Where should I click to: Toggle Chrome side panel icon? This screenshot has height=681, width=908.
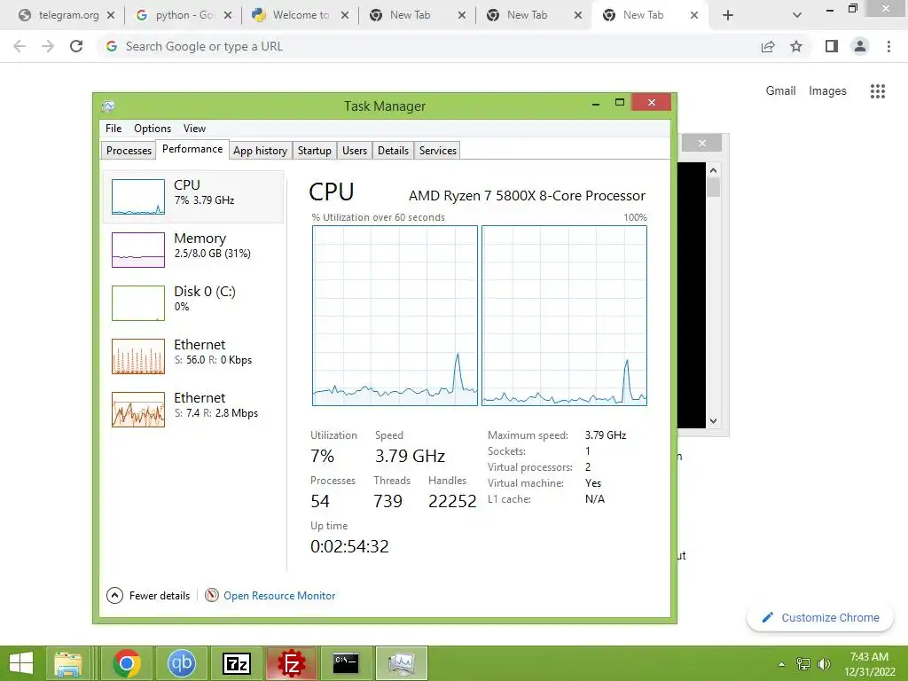[x=832, y=46]
